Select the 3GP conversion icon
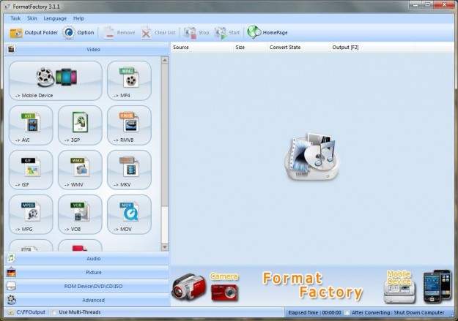Viewport: 458px width, 321px height. tap(80, 125)
